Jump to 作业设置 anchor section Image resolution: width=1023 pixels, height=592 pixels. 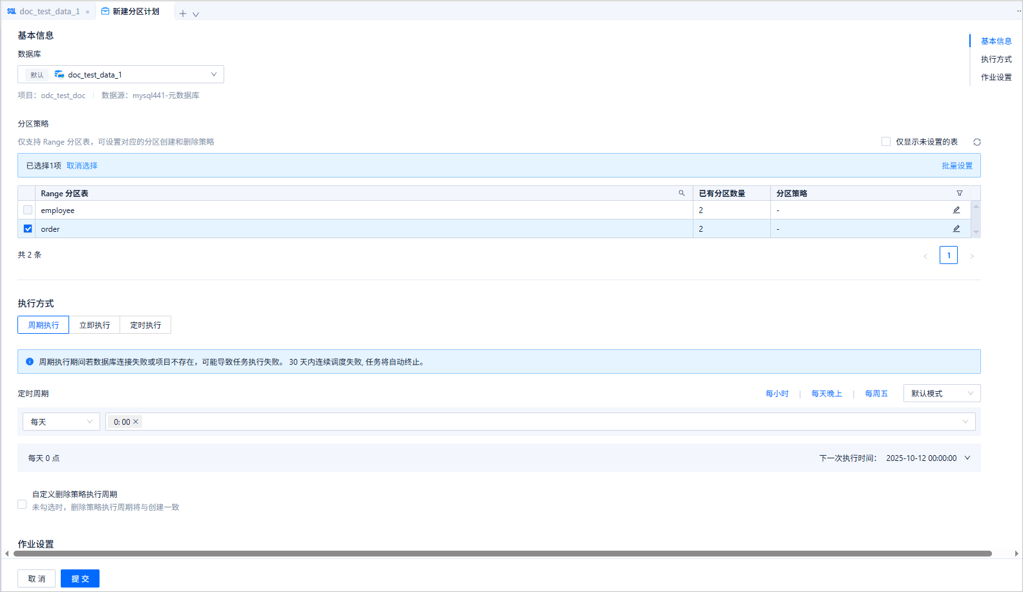(x=996, y=77)
